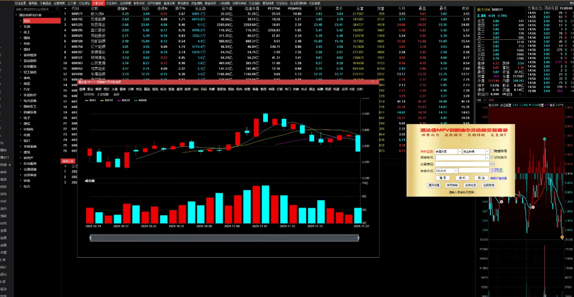The image size is (574, 297).
Task: Click the 上证指数 label in the chart window
Action: (103, 95)
